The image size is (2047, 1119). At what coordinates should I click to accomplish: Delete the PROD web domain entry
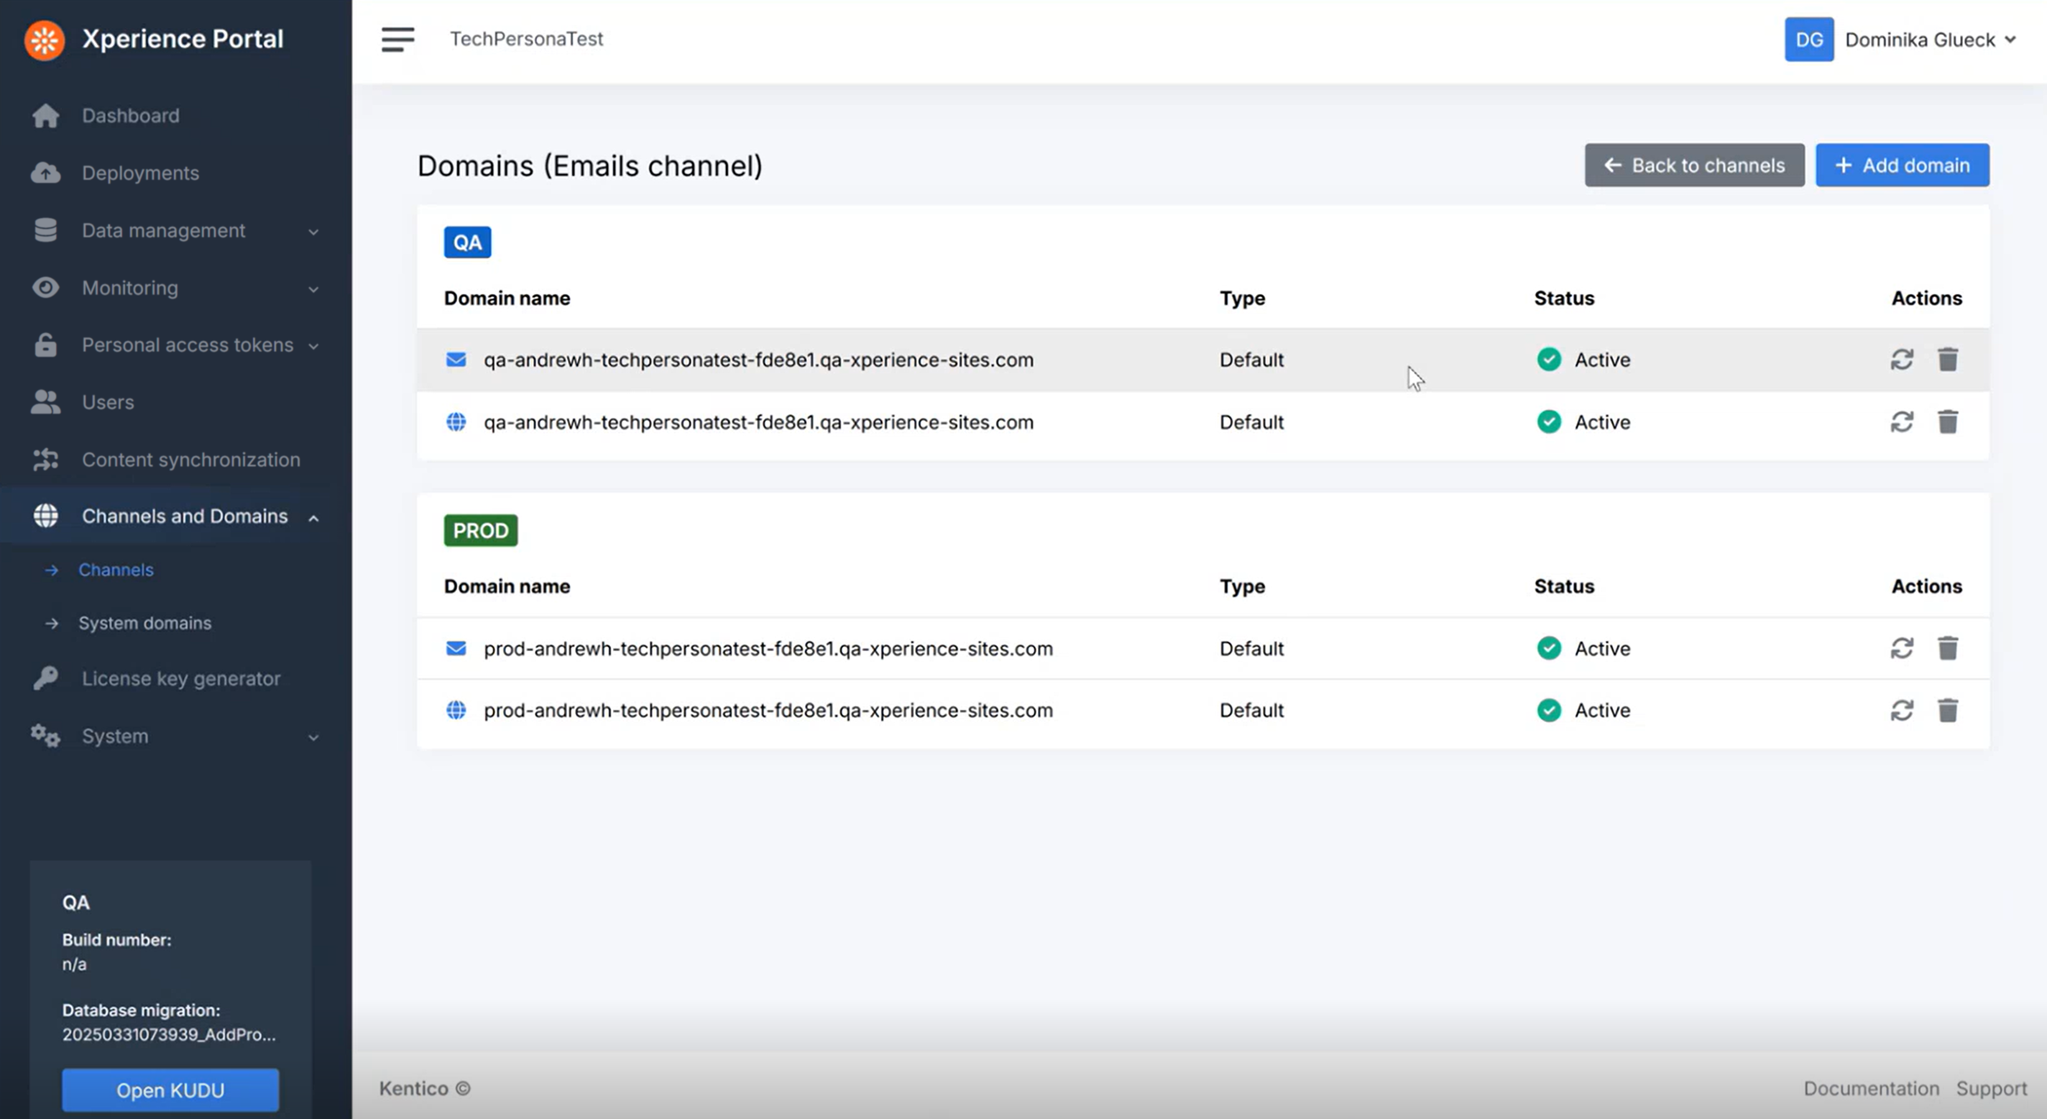coord(1948,710)
